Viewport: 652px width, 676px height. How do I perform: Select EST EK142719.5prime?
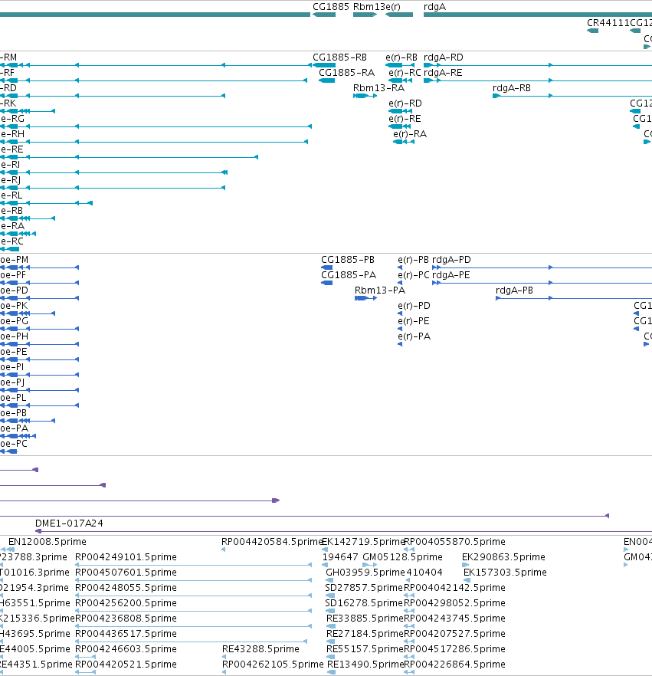pos(363,542)
